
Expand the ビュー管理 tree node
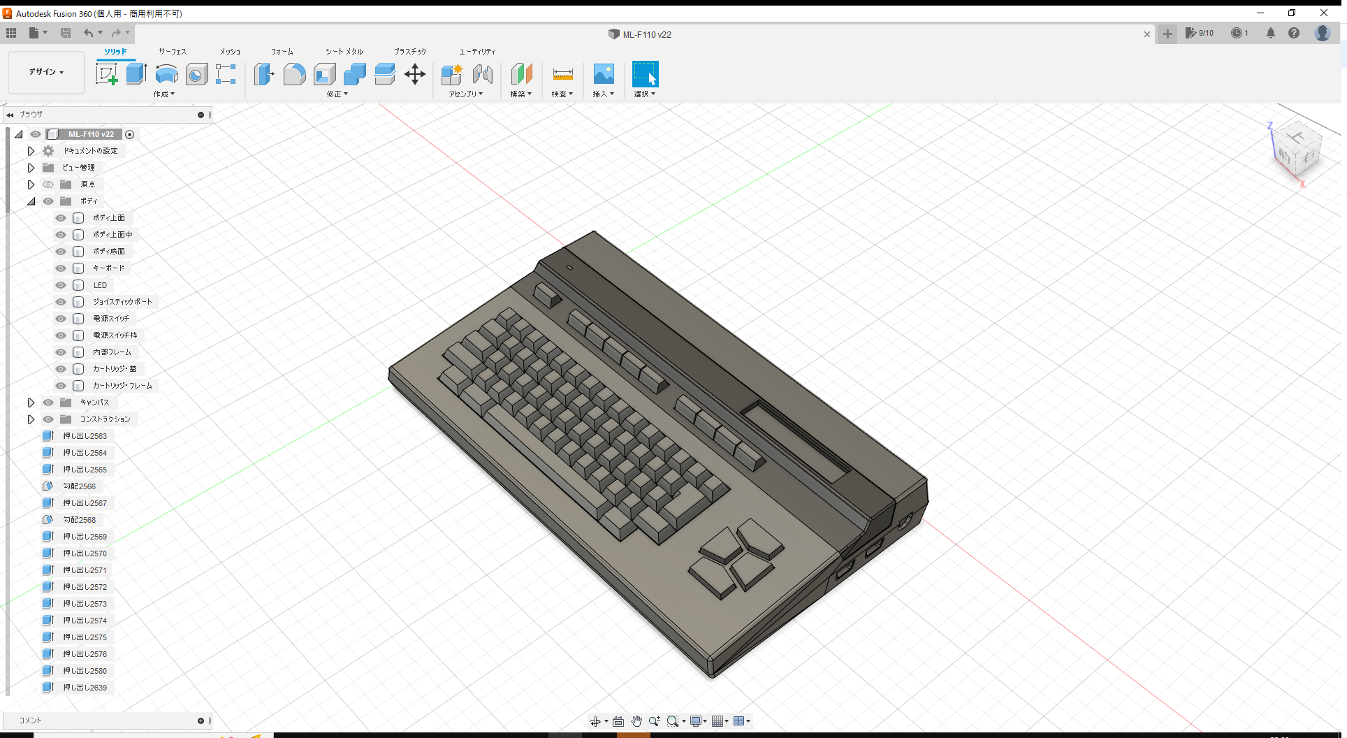31,167
